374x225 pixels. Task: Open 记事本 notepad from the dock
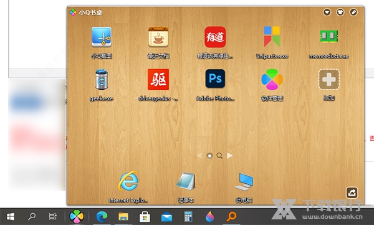pyautogui.click(x=186, y=181)
